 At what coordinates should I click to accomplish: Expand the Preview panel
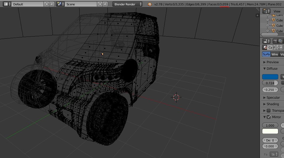pyautogui.click(x=272, y=62)
